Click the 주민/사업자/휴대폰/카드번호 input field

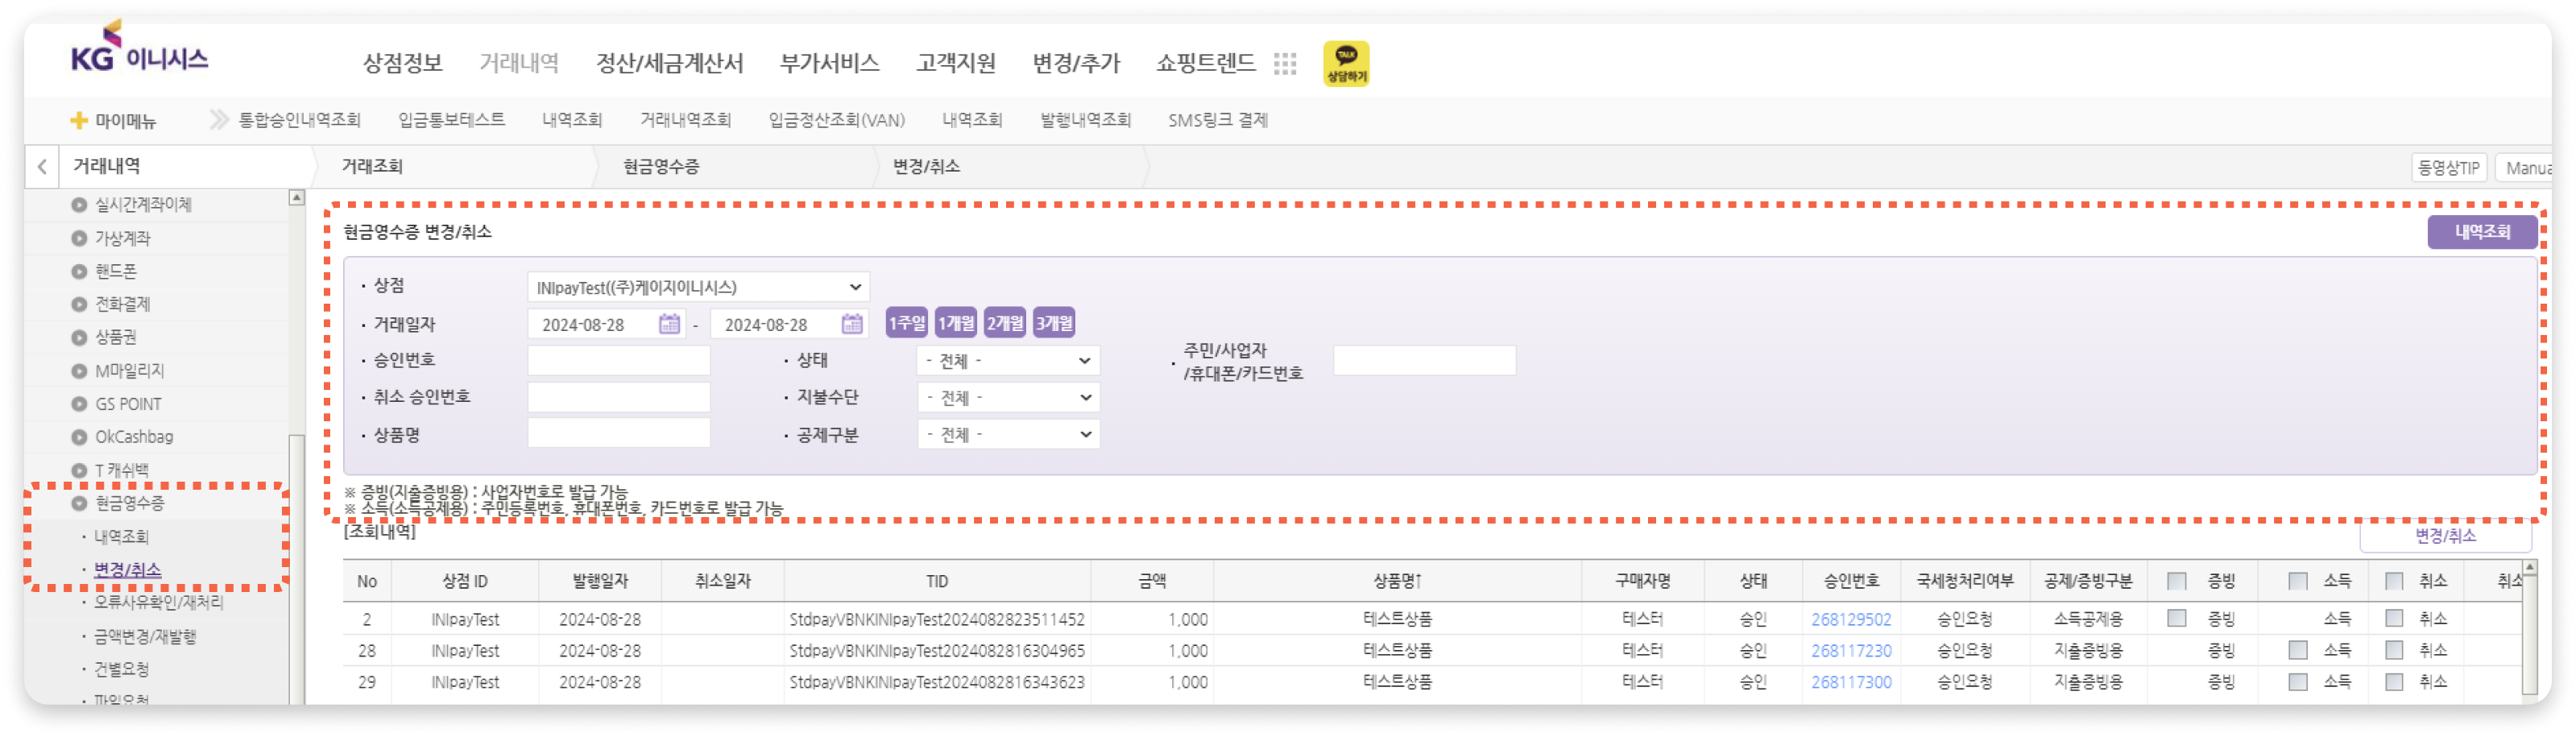(1424, 361)
